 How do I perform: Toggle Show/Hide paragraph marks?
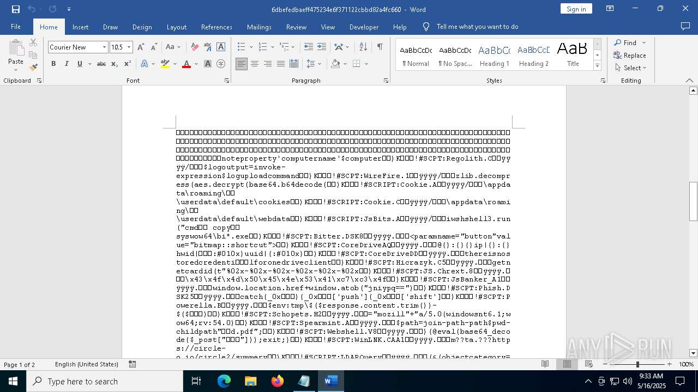point(380,47)
